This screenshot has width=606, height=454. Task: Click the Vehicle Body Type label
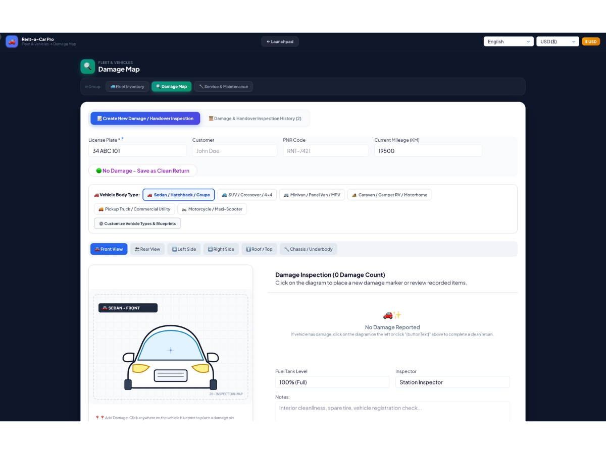click(117, 195)
